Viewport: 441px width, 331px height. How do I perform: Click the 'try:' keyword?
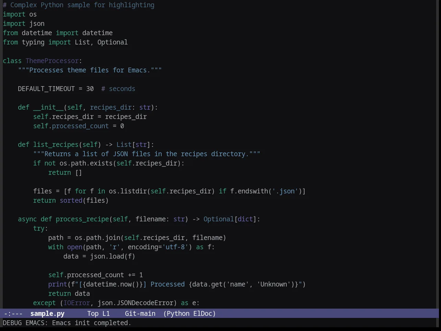[40, 228]
